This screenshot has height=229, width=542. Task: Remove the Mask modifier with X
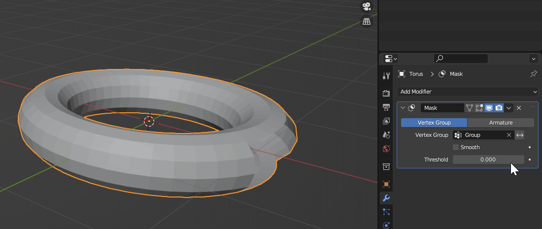click(519, 108)
